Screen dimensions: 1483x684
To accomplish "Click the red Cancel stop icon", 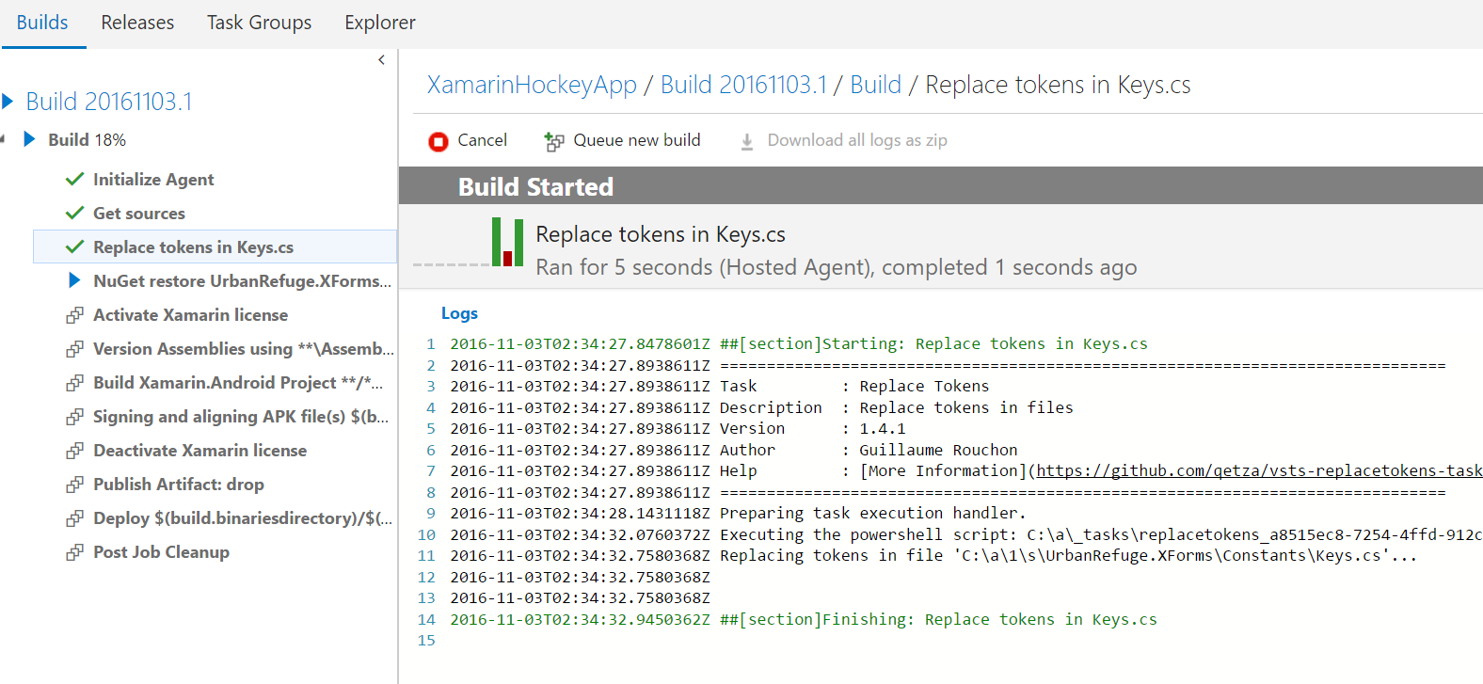I will coord(439,141).
